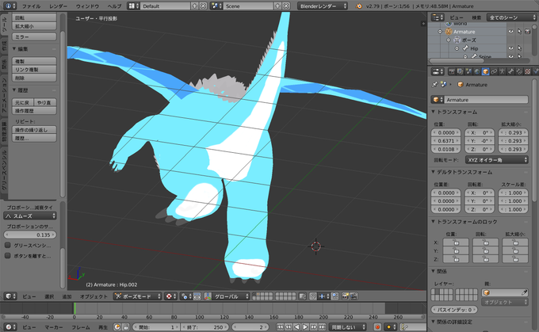Viewport: 539px width, 332px height.
Task: Add a new scene with plus button
Action: (x=277, y=6)
